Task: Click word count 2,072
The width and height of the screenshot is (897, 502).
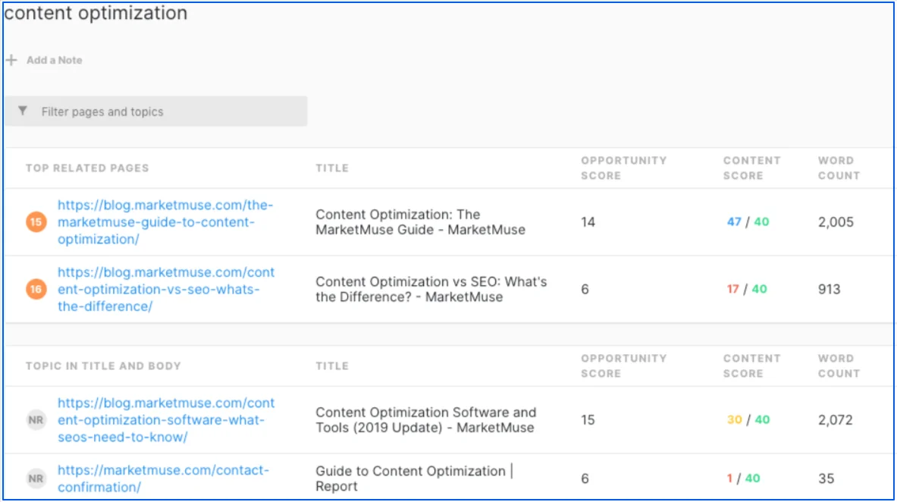Action: [836, 419]
